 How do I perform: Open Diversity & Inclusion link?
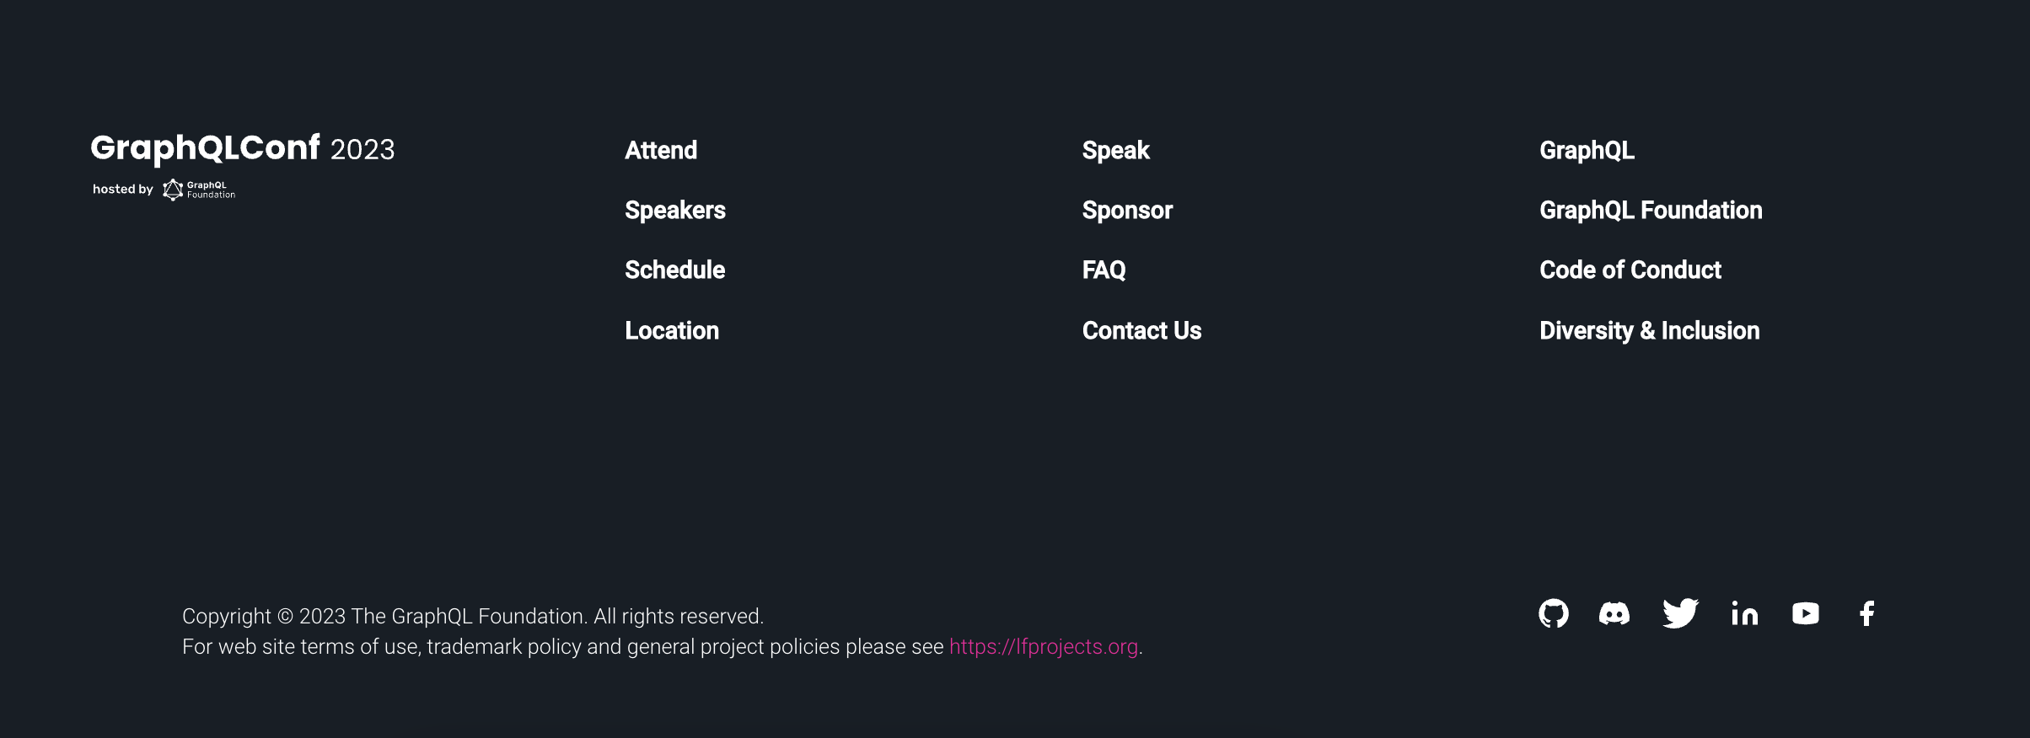(1650, 330)
